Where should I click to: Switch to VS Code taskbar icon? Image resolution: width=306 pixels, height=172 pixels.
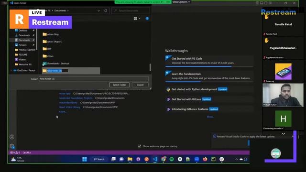coord(155,159)
